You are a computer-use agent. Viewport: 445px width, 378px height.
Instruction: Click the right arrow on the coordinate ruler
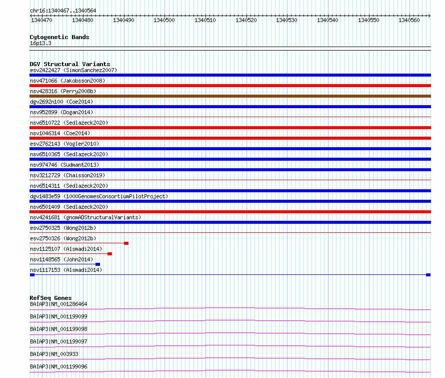coord(429,16)
